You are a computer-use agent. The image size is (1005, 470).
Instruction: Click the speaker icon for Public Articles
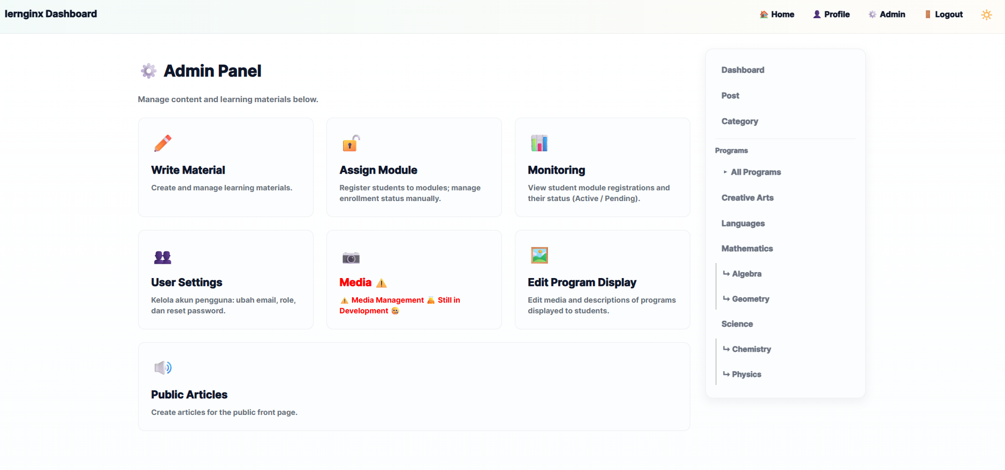[163, 368]
